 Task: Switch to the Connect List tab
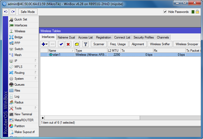pos(122,37)
